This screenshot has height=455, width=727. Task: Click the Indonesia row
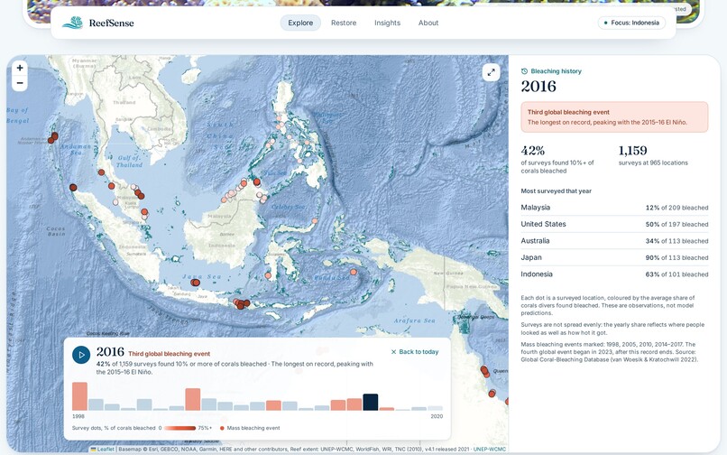(614, 274)
